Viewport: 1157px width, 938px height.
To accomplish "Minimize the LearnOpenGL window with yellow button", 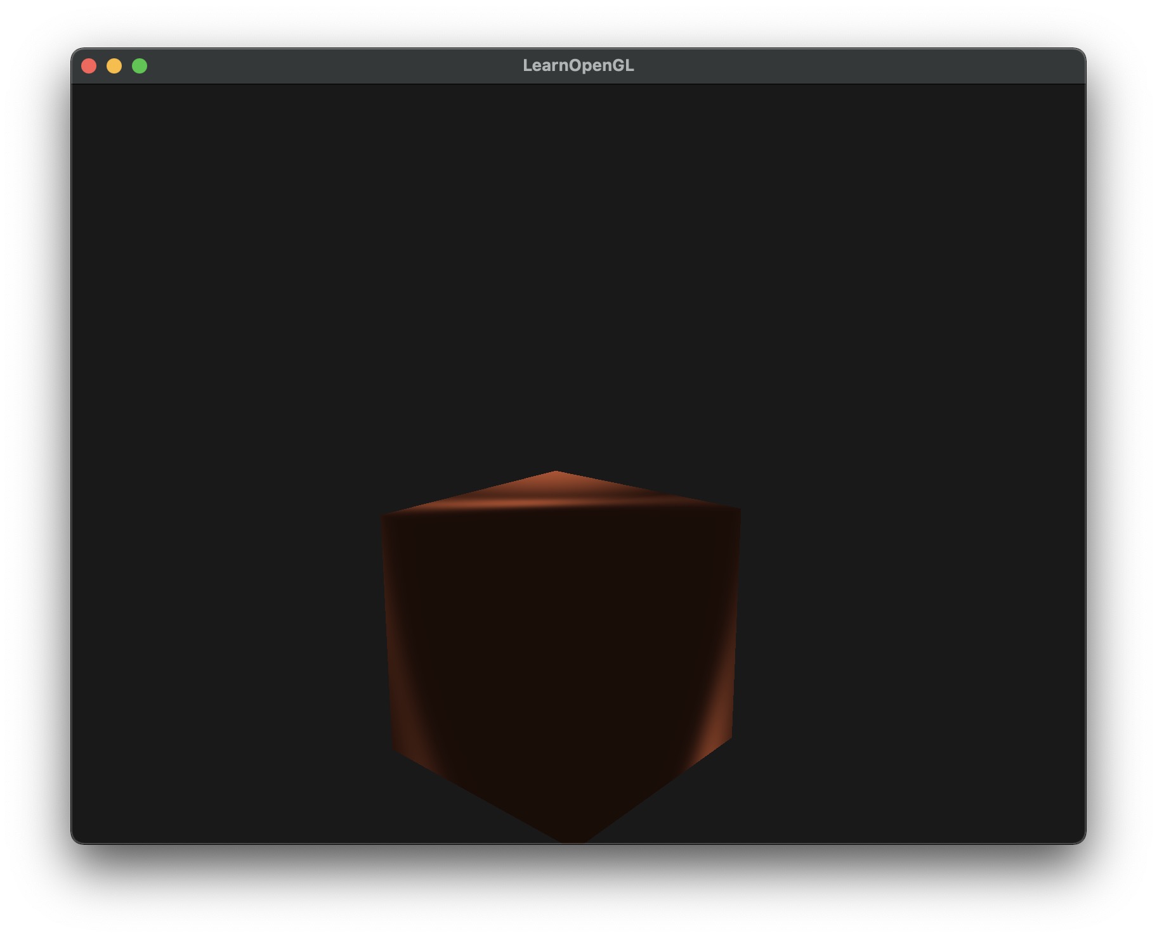I will [x=114, y=66].
